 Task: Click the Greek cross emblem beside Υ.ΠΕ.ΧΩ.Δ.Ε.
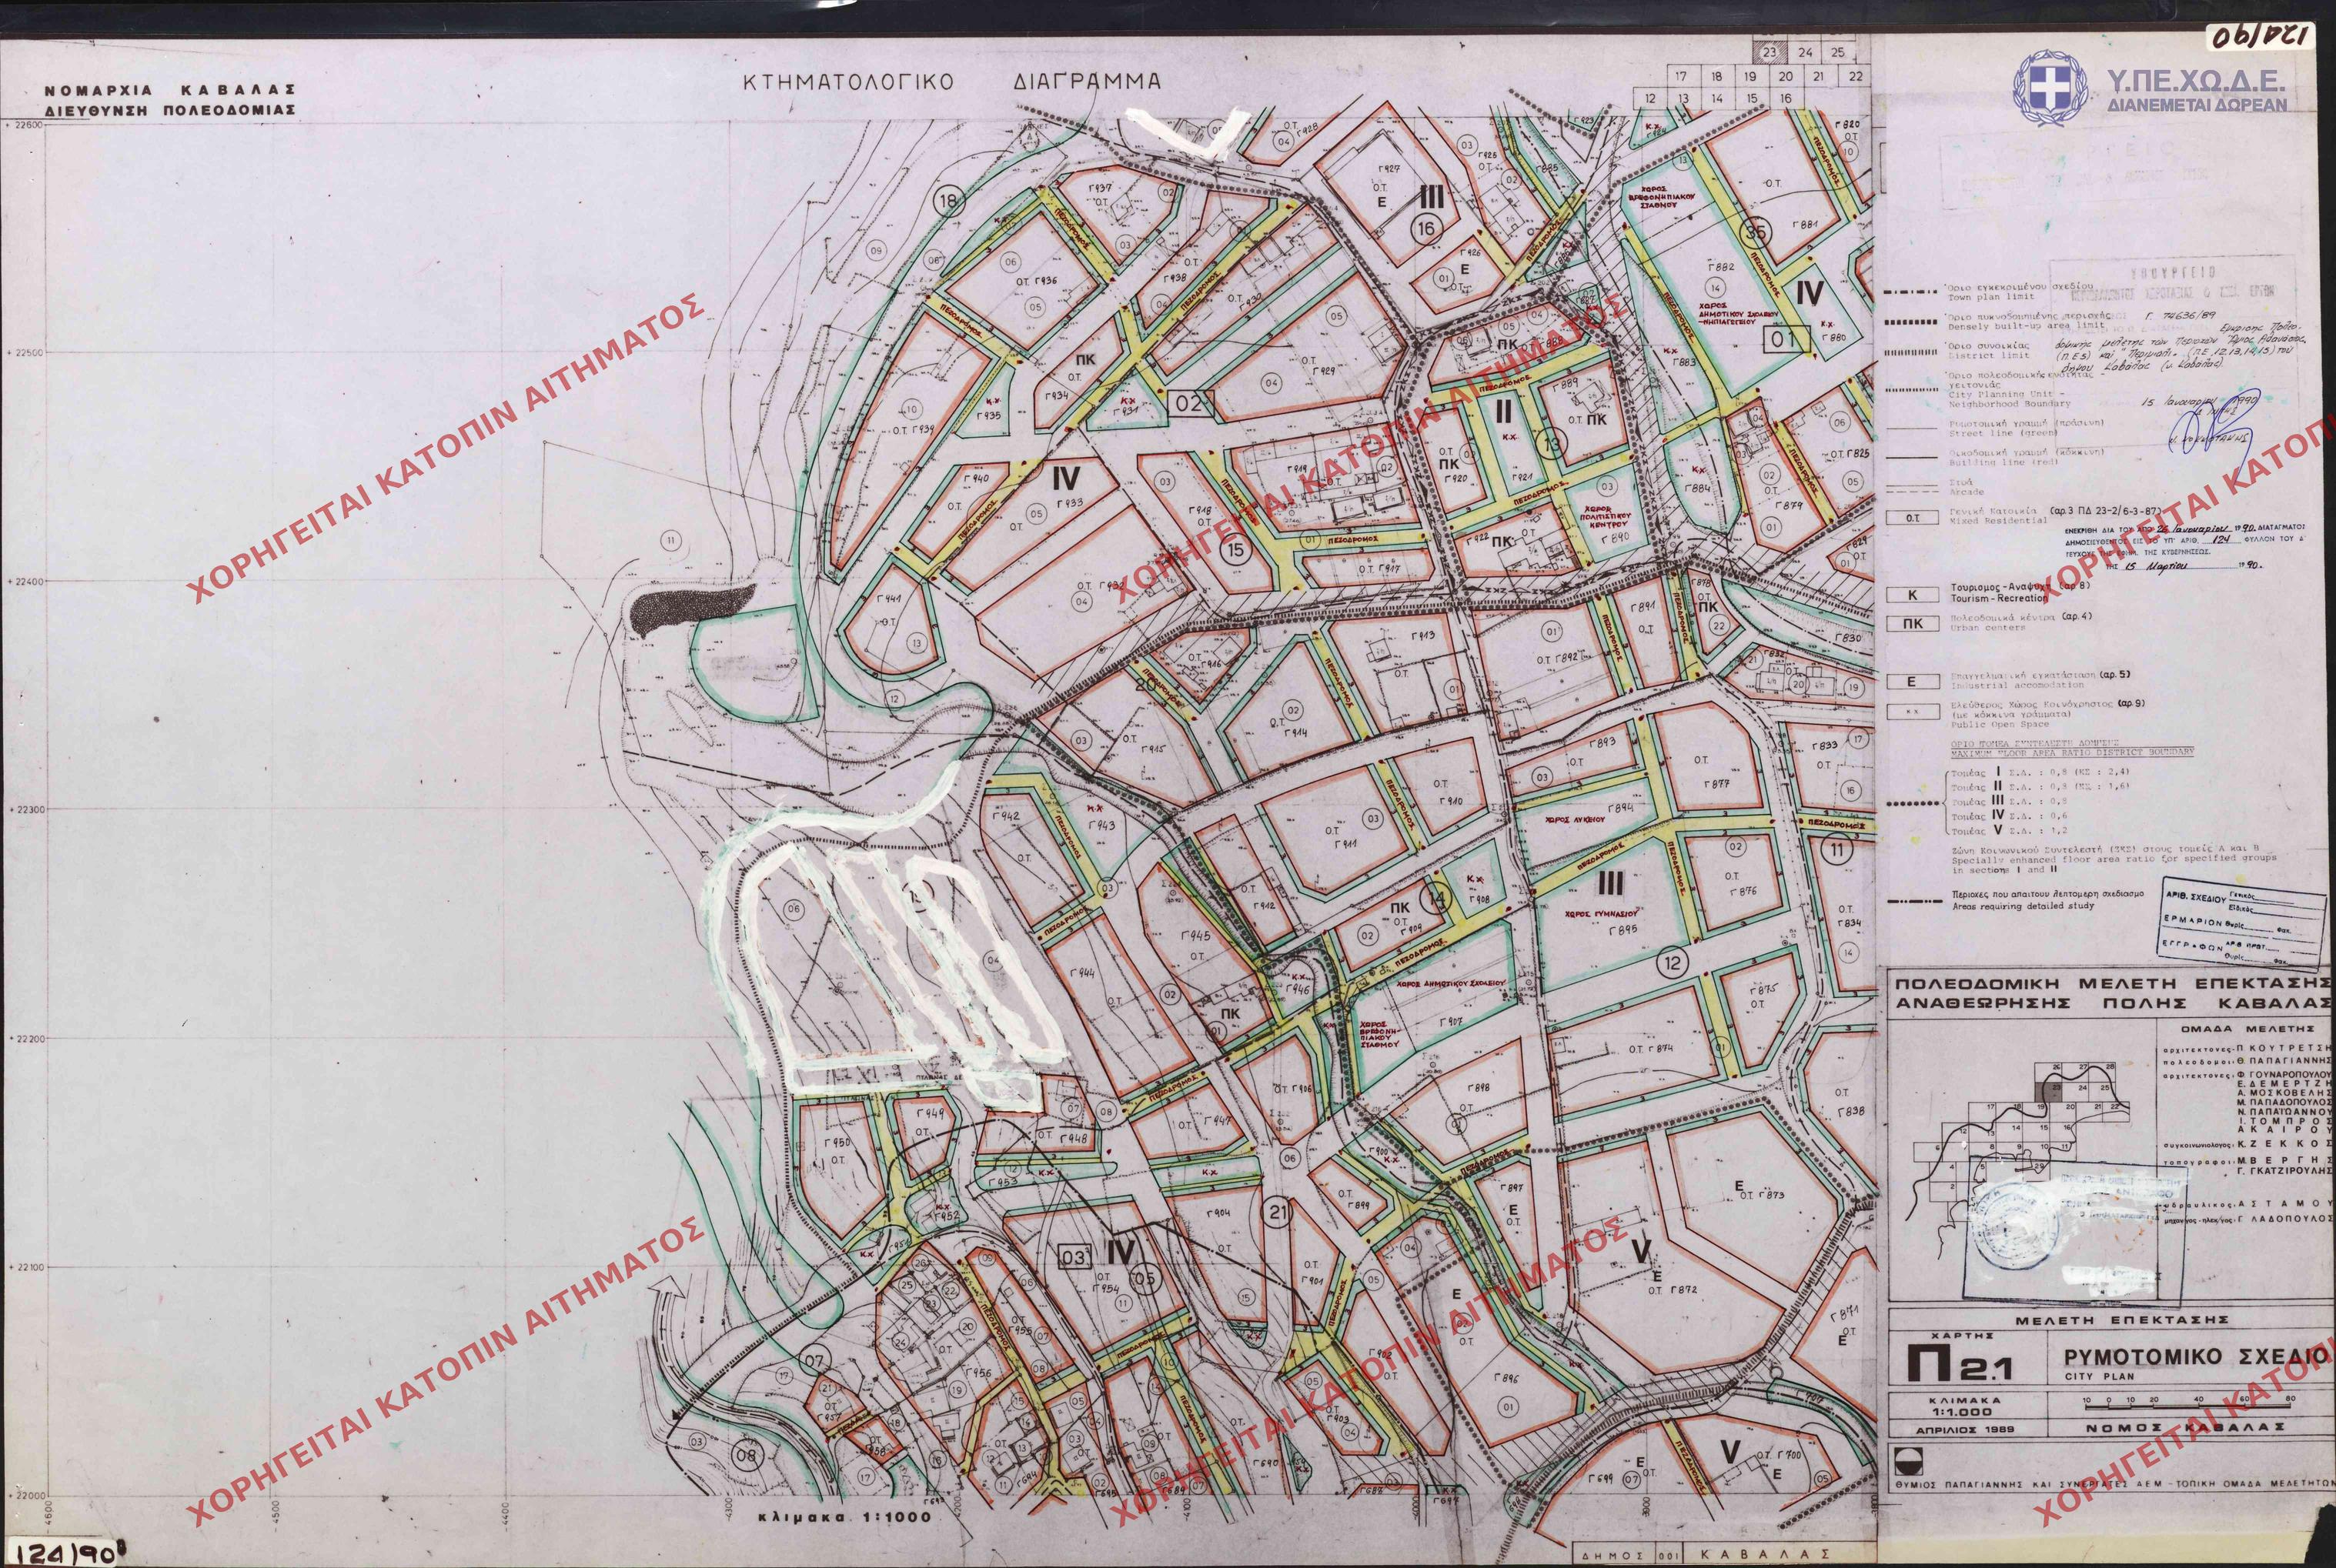(2050, 88)
